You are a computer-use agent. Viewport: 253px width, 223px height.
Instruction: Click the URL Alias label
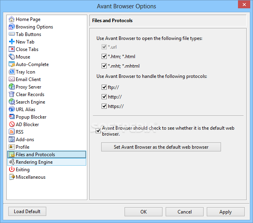25,110
